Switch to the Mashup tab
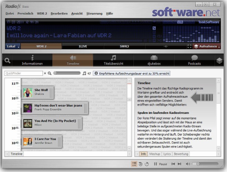227x172 pixels. click(155, 154)
